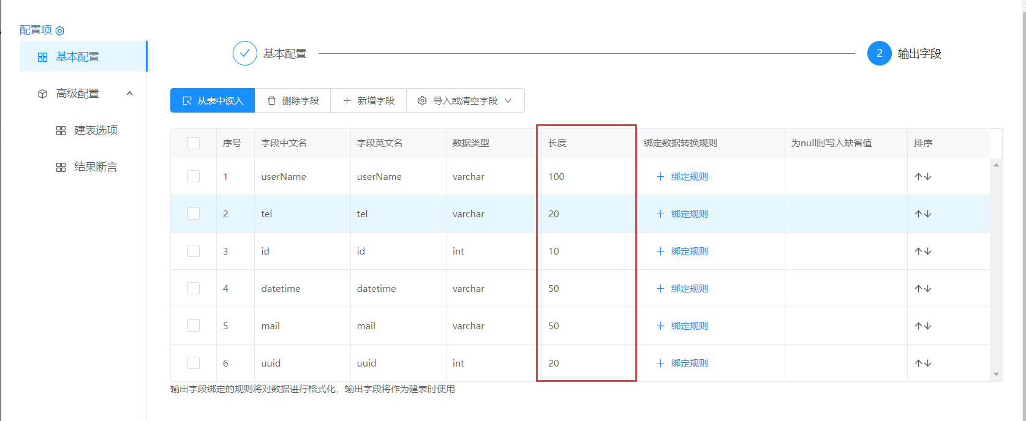The width and height of the screenshot is (1026, 421).
Task: Click the 从表中读入 button
Action: [x=213, y=101]
